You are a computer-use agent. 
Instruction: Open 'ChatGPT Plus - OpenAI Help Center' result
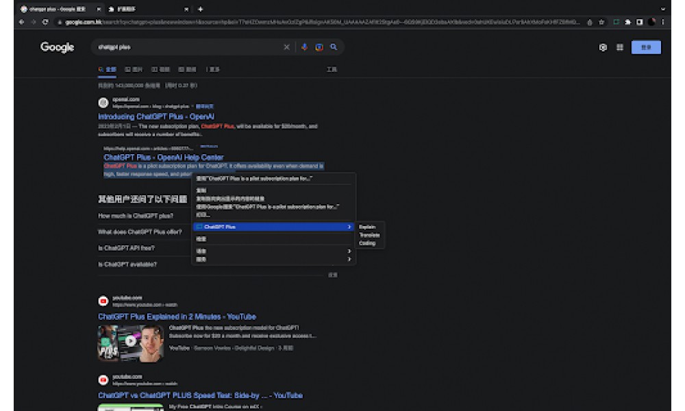tap(164, 158)
